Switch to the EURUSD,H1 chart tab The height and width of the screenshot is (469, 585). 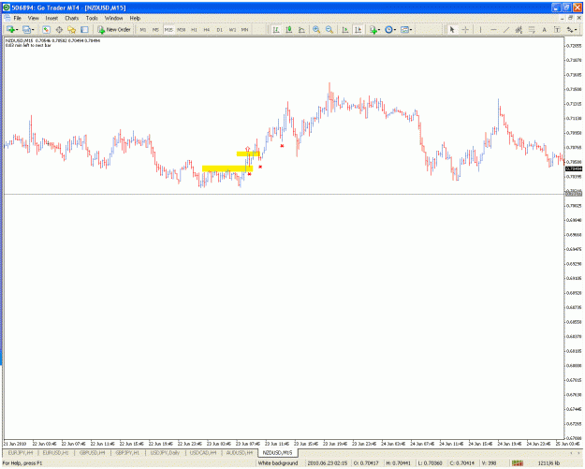55,452
